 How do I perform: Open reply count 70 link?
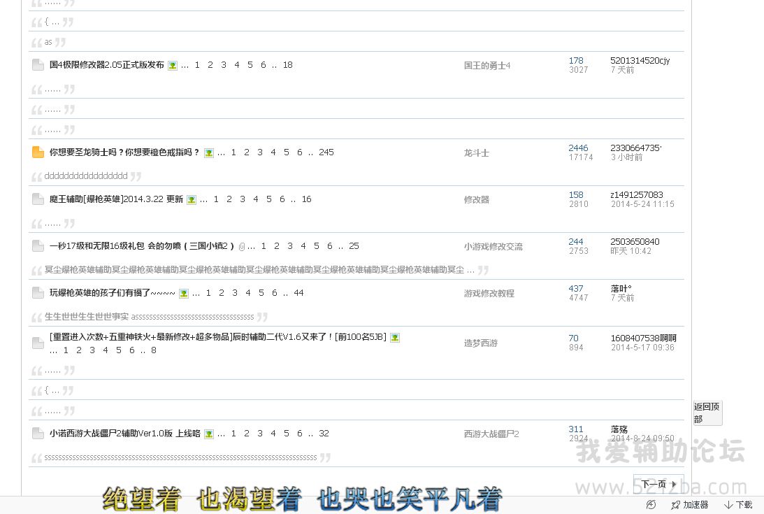point(573,338)
